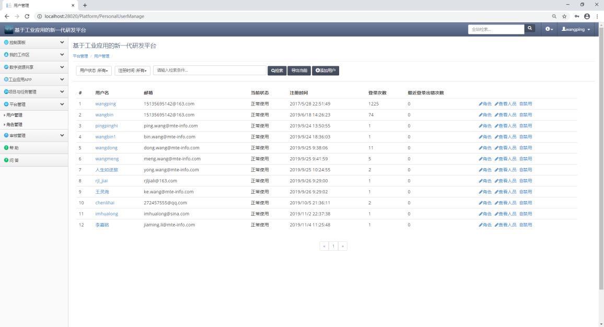Click the platform logo in header
Screen dimensions: 604x327
click(x=9, y=30)
